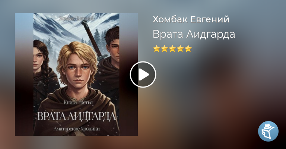This screenshot has width=286, height=149.
Task: Click the snowy pine trees on cover
Action: click(x=98, y=39)
